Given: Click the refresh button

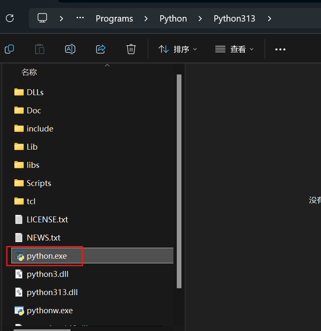Looking at the screenshot, I should click(x=10, y=18).
